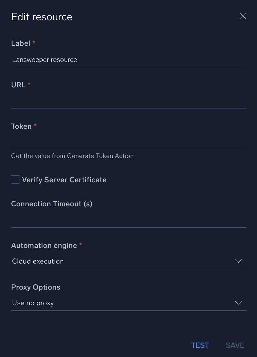Viewport: 257px width, 357px height.
Task: Focus the Lansweeper resource label field
Action: click(x=128, y=60)
